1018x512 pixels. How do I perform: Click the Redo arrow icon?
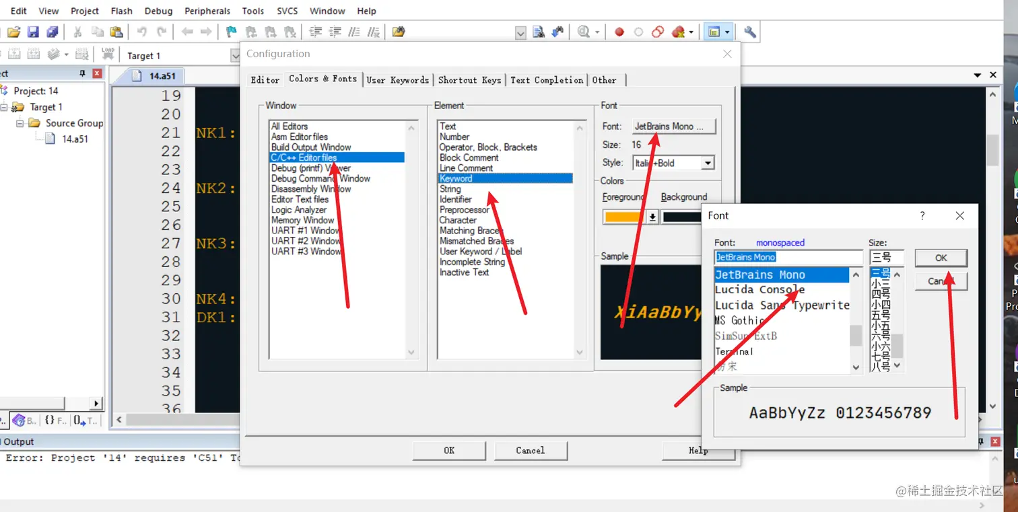click(162, 32)
